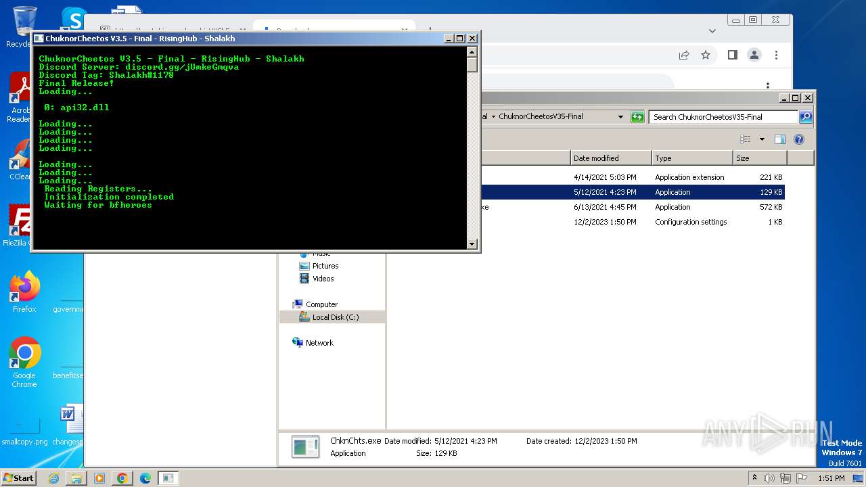Launch Microsoft Edge from the taskbar
Screen dimensions: 866x487
coord(145,478)
